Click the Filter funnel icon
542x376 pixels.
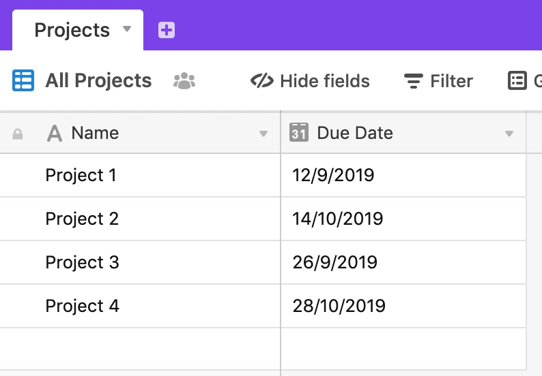[x=414, y=81]
